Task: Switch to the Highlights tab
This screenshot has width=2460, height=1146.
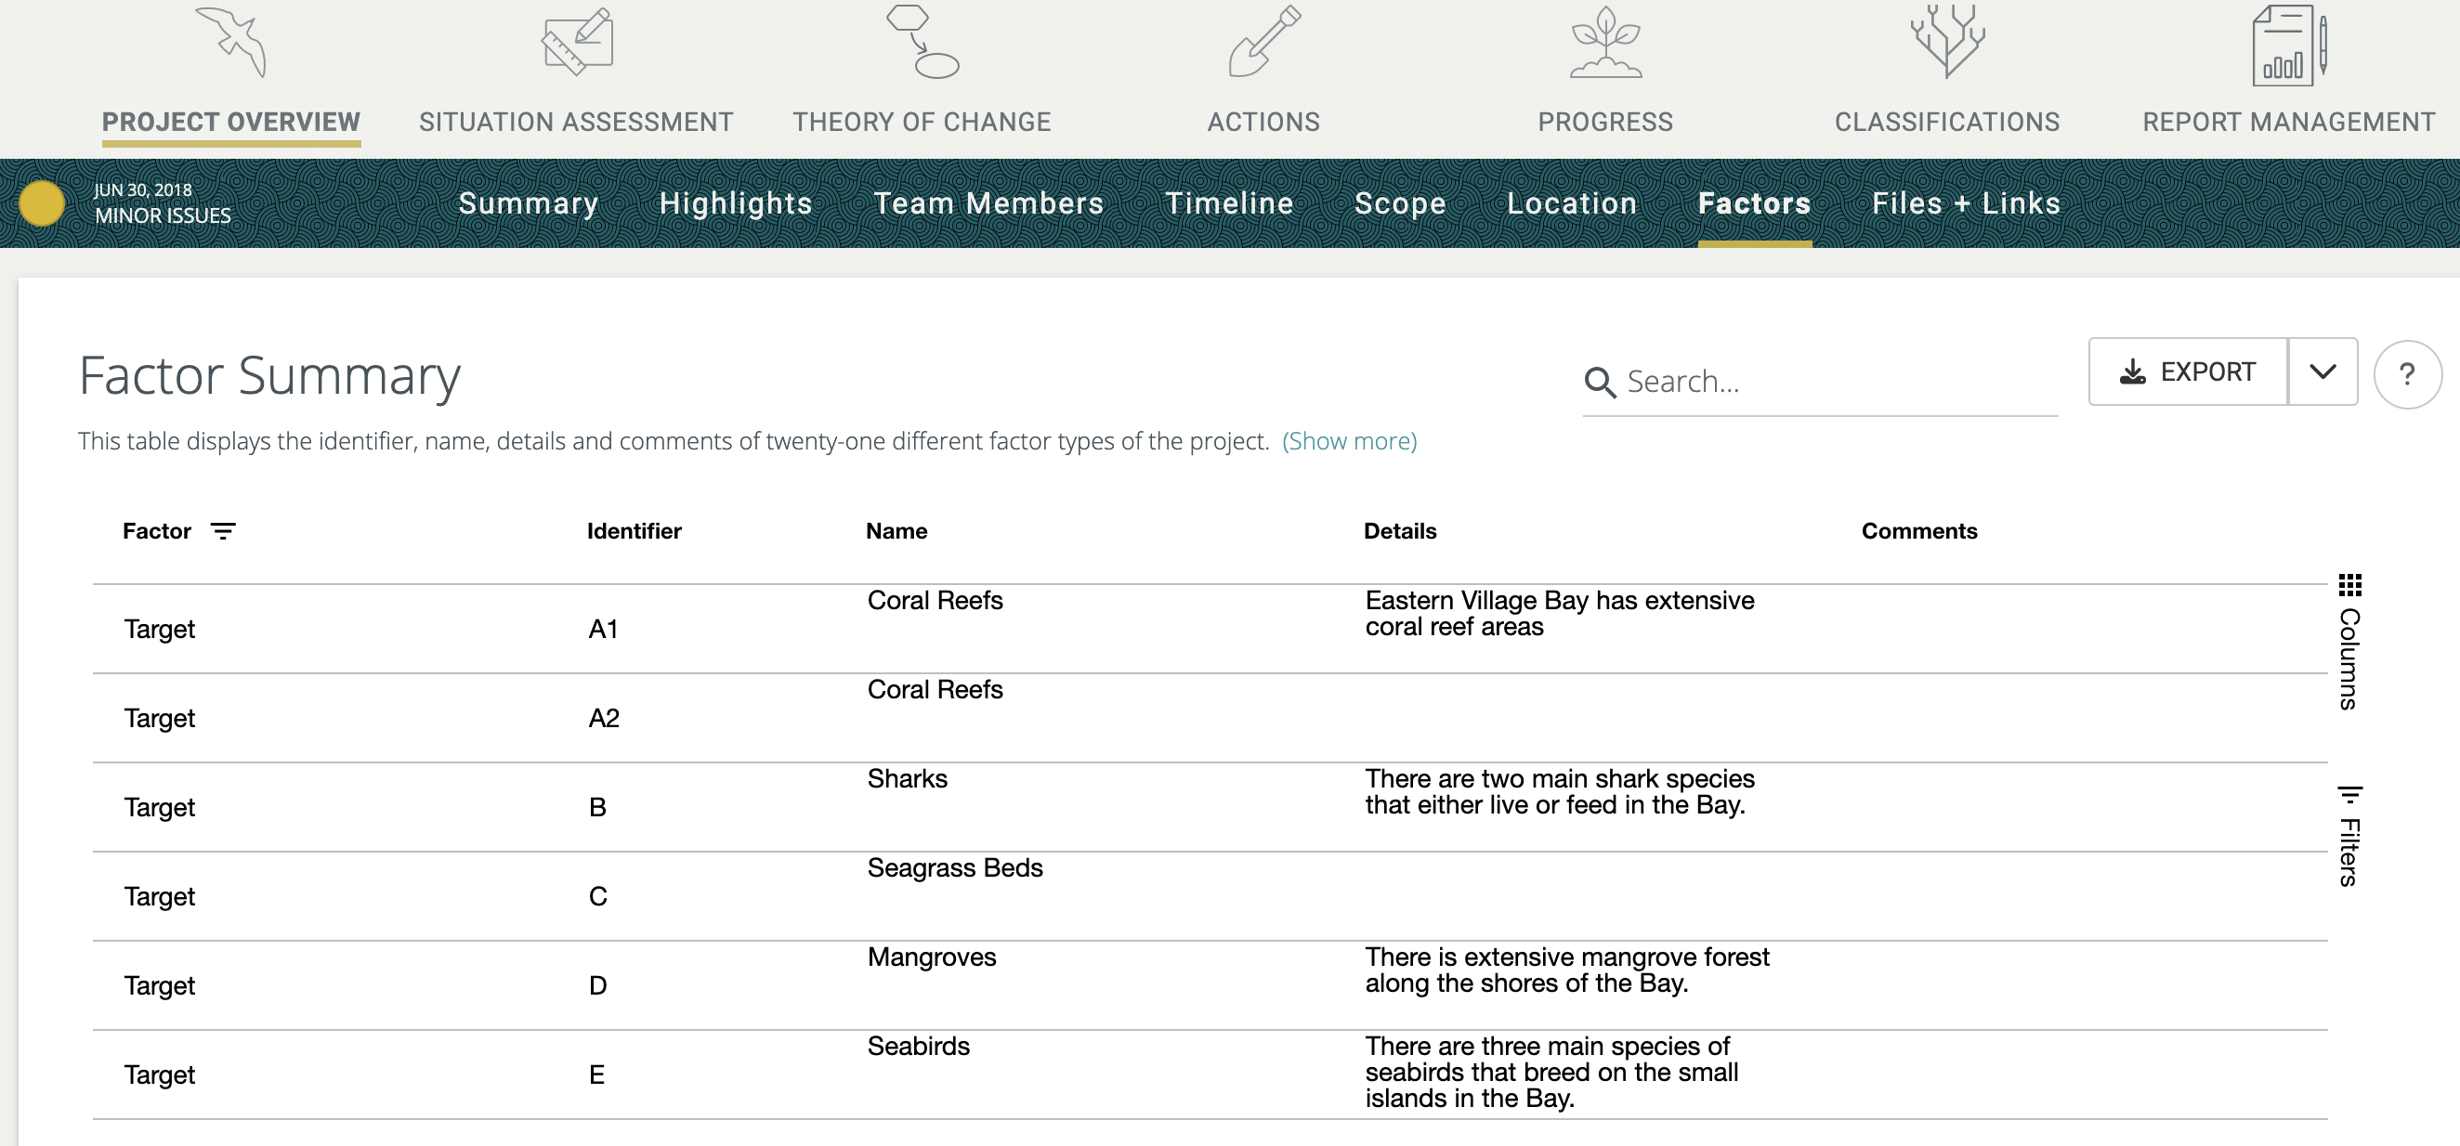Action: pos(736,202)
